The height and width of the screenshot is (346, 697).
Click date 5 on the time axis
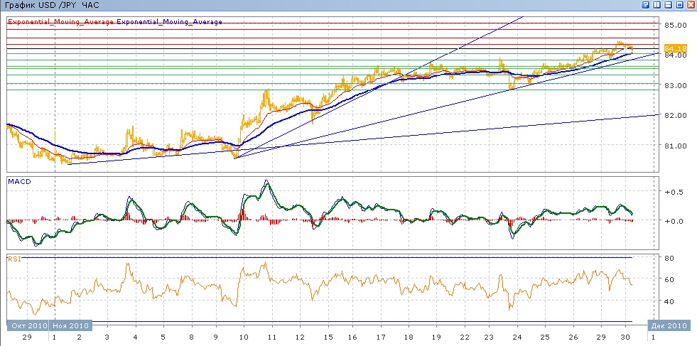tap(163, 337)
